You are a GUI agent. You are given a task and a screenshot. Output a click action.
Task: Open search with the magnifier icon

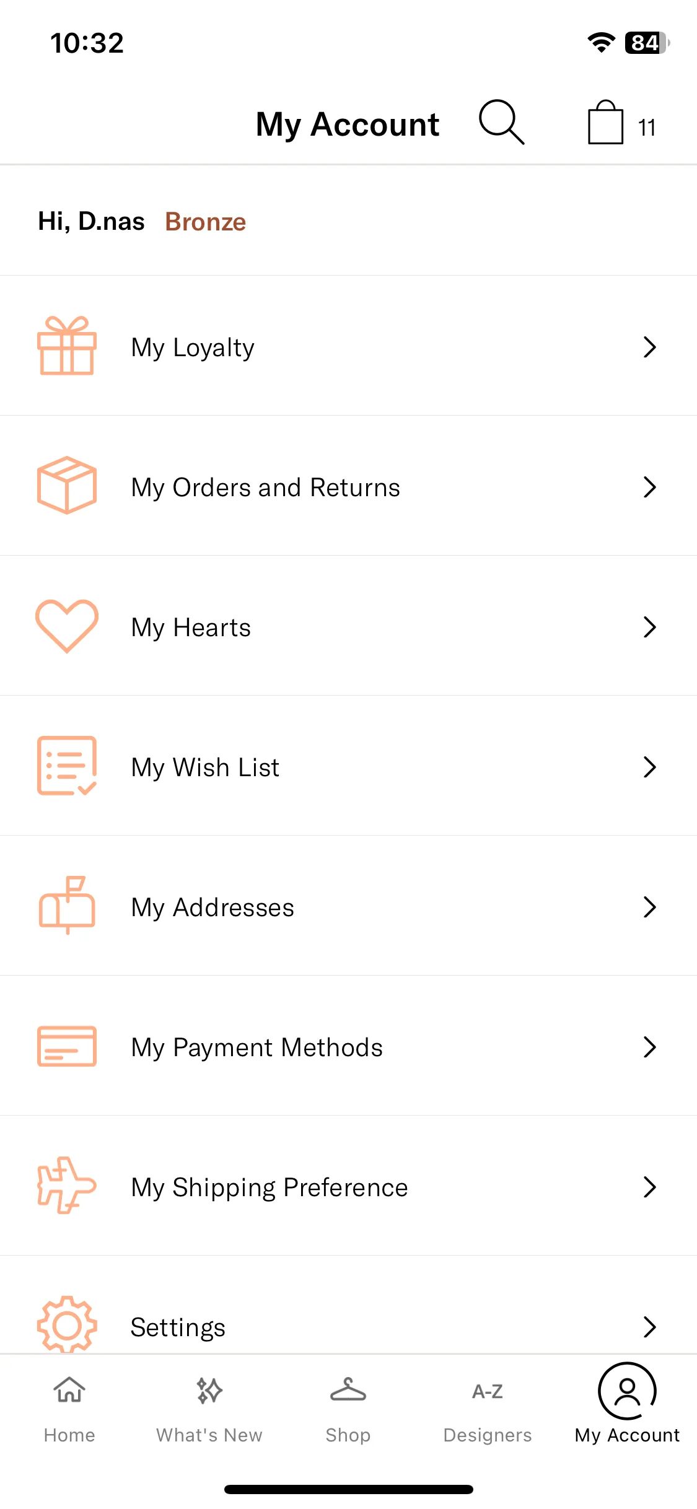tap(502, 122)
